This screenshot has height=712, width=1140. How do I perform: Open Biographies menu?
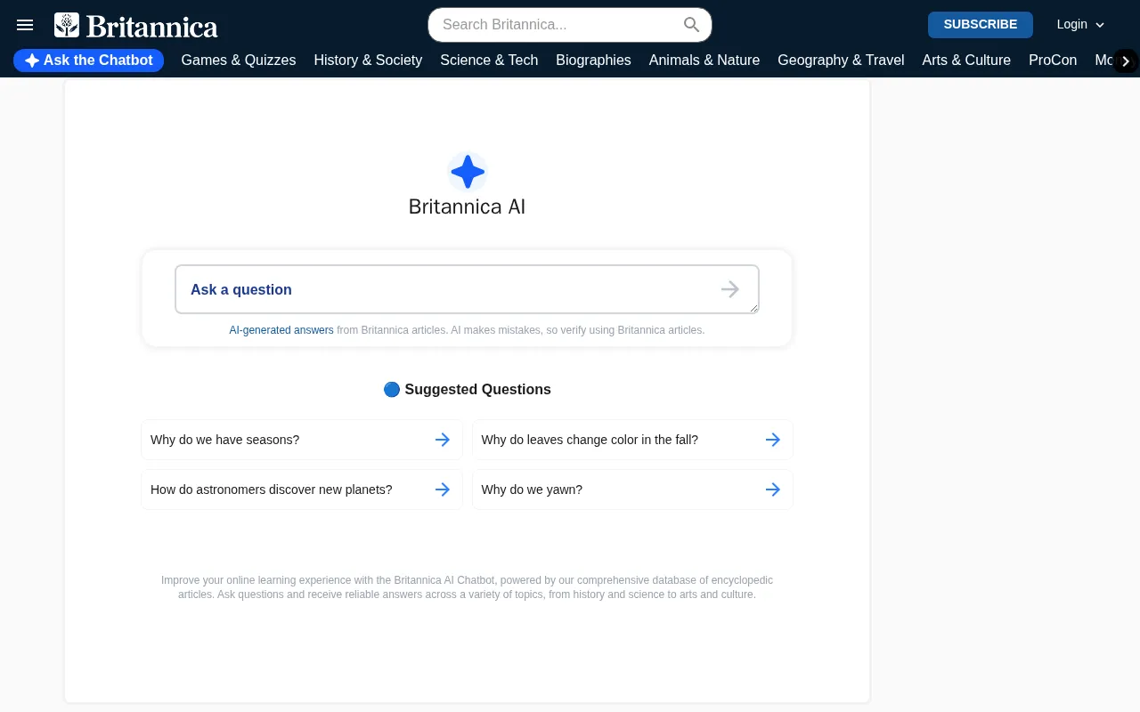593,61
